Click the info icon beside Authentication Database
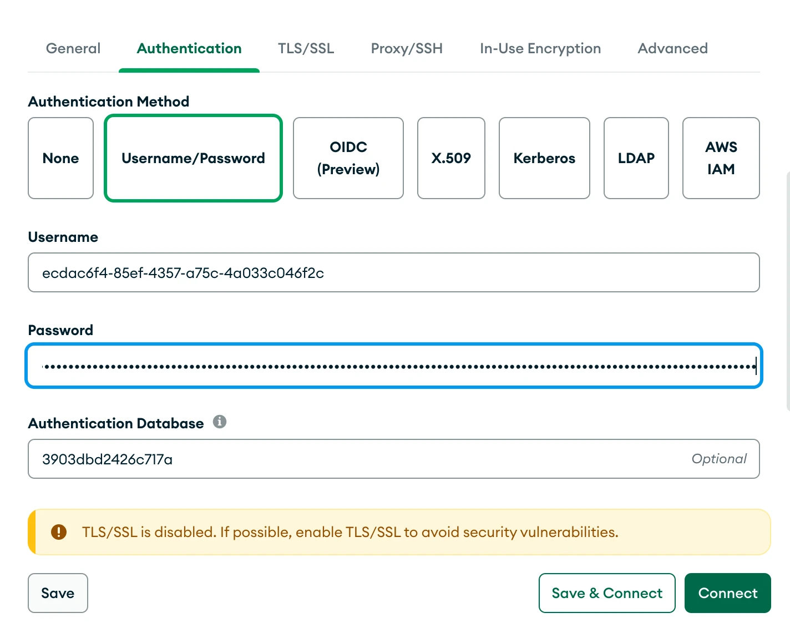The image size is (790, 628). [220, 422]
